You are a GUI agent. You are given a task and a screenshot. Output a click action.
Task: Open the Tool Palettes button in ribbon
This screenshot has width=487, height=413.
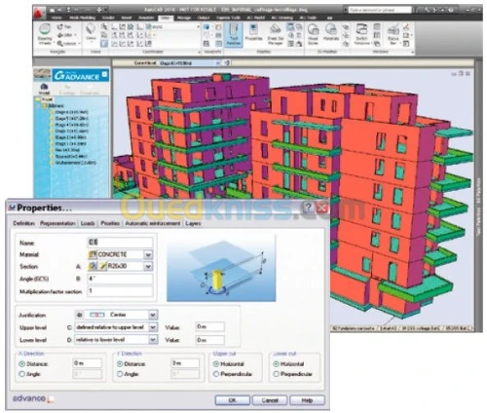pyautogui.click(x=233, y=34)
